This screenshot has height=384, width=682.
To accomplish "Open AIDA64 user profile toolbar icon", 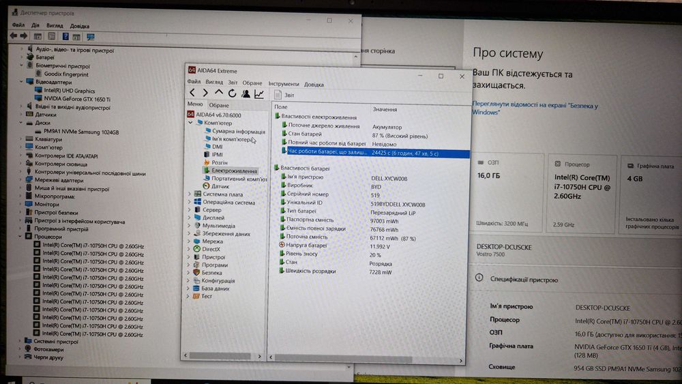I will coord(246,93).
